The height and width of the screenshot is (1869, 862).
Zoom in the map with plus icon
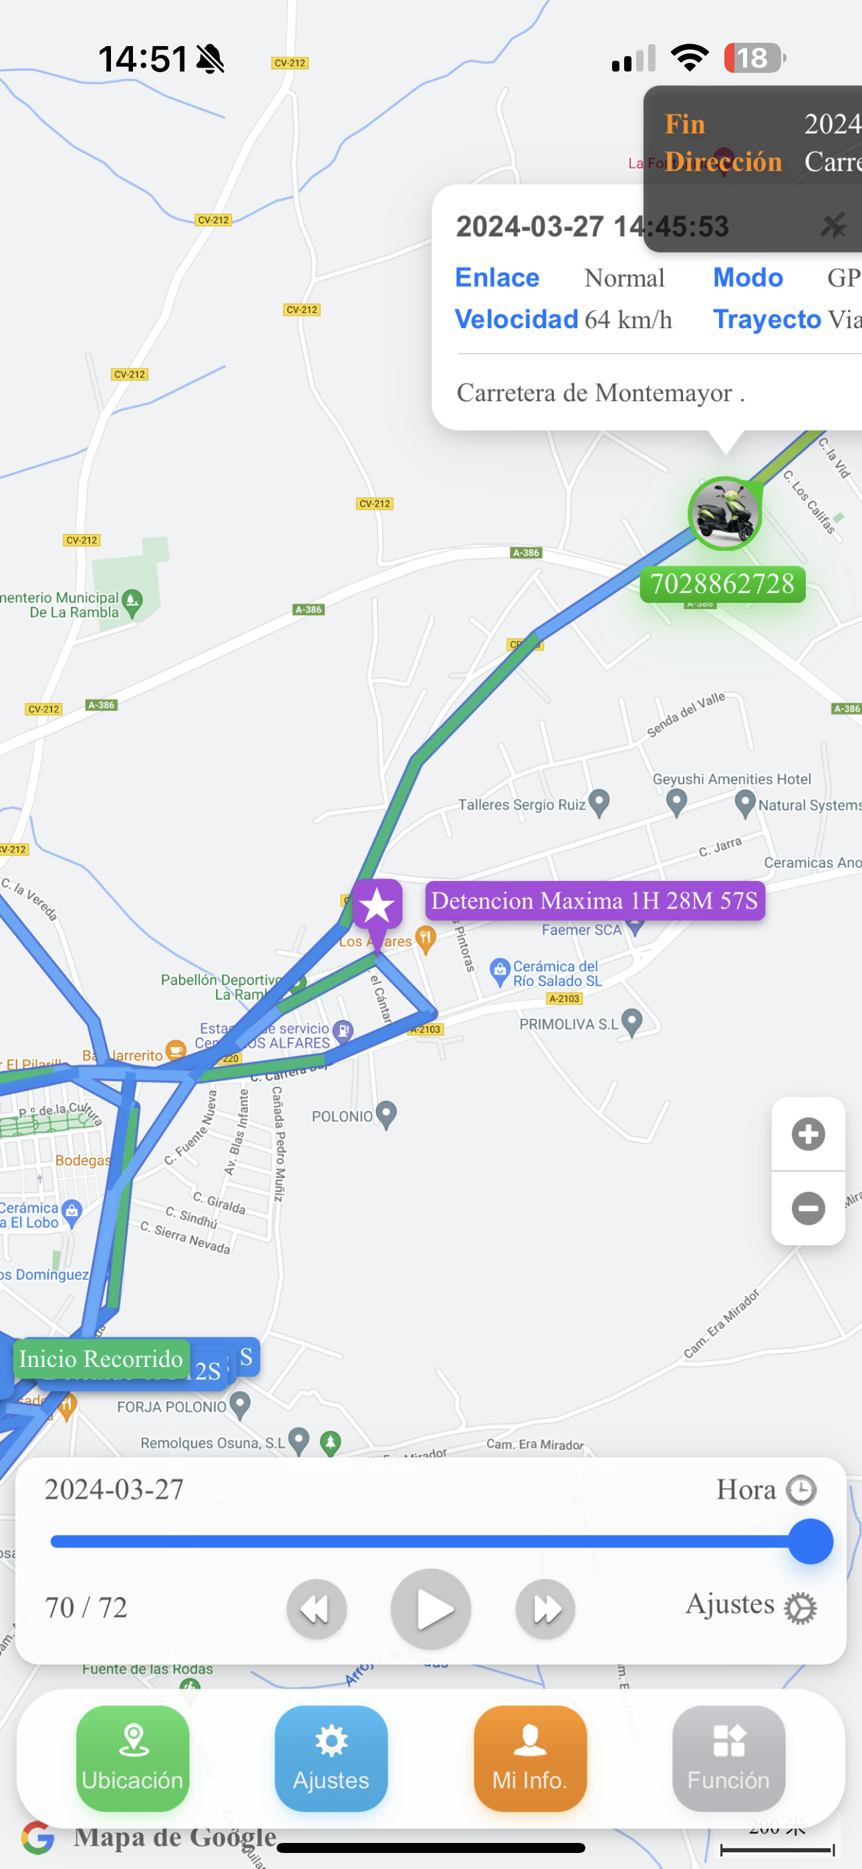pyautogui.click(x=809, y=1134)
